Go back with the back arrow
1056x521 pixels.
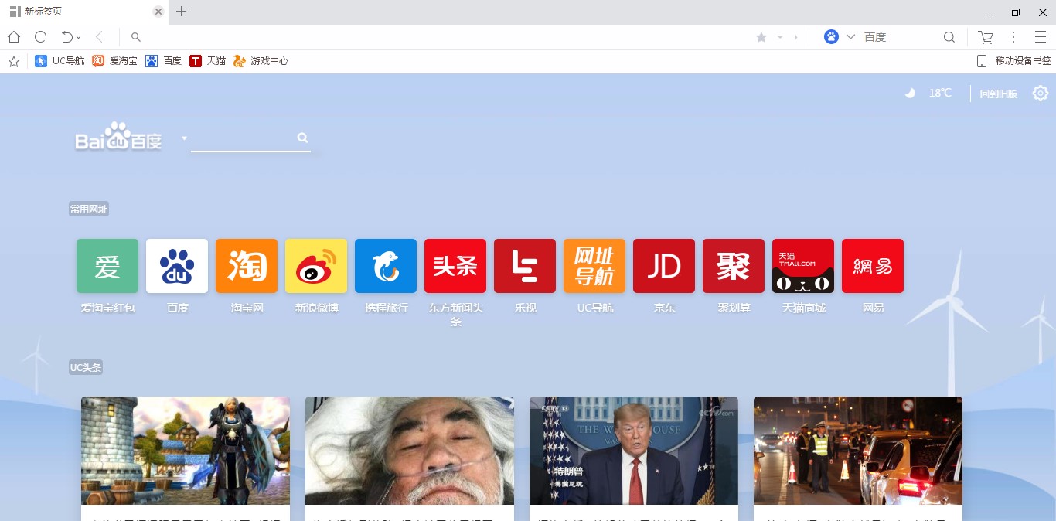pyautogui.click(x=99, y=37)
